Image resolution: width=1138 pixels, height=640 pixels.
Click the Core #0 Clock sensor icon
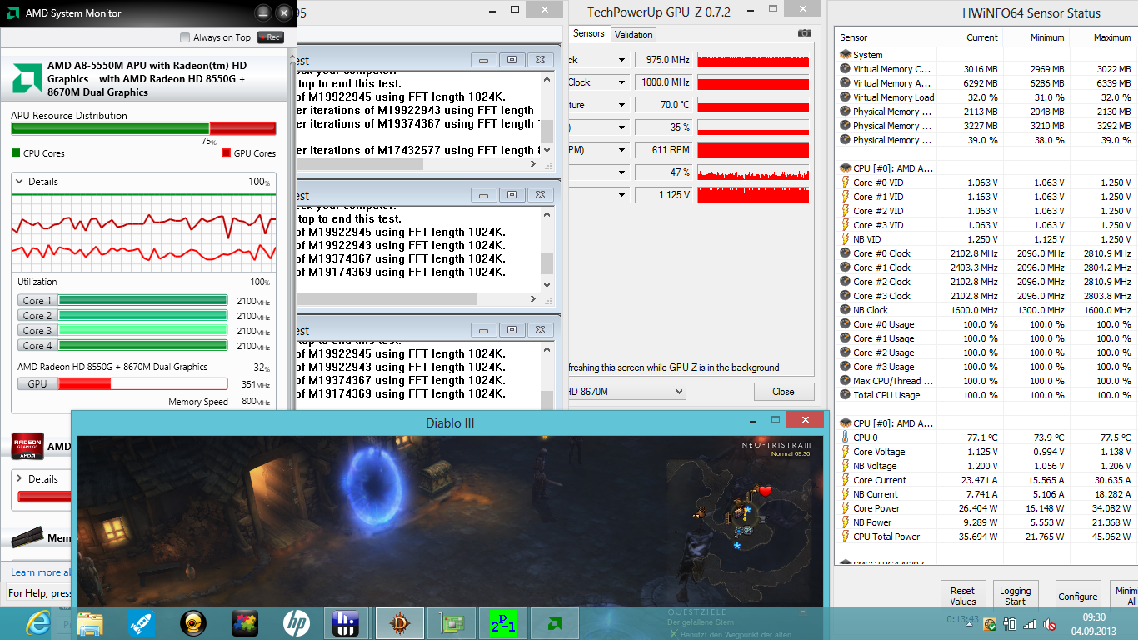pos(845,253)
